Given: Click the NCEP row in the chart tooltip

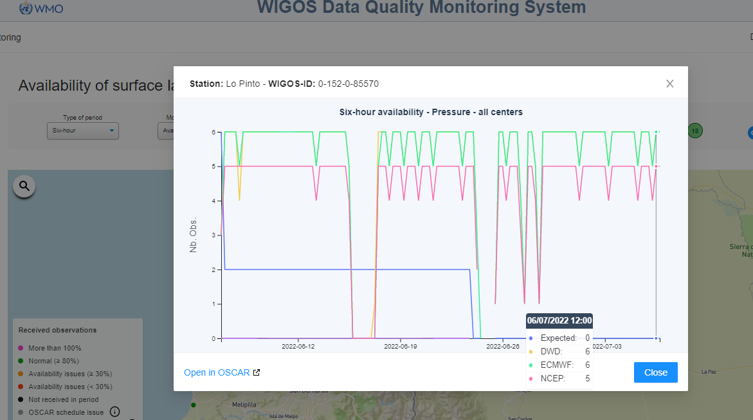Looking at the screenshot, I should tap(559, 379).
